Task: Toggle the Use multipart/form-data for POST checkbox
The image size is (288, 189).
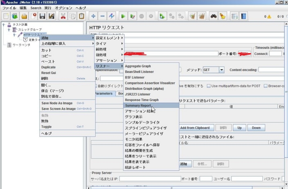Action: click(x=209, y=86)
